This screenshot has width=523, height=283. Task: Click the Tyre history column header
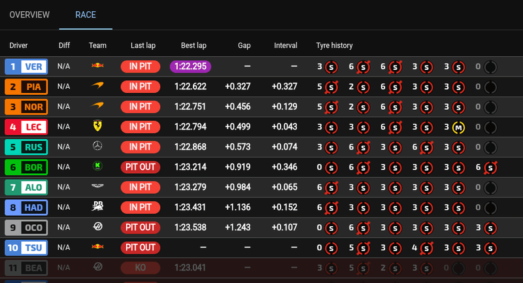pyautogui.click(x=334, y=46)
